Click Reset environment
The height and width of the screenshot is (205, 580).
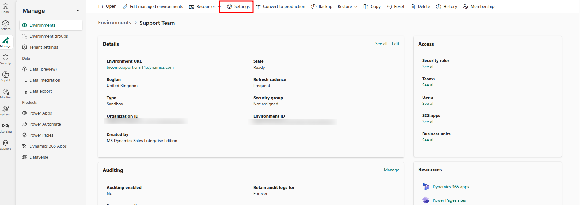coord(396,6)
